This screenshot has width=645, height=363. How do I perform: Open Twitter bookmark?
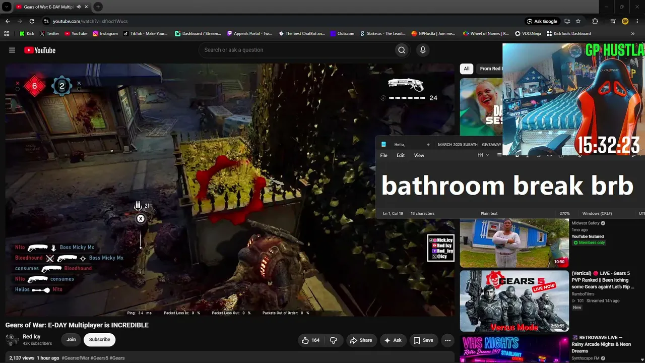click(49, 34)
